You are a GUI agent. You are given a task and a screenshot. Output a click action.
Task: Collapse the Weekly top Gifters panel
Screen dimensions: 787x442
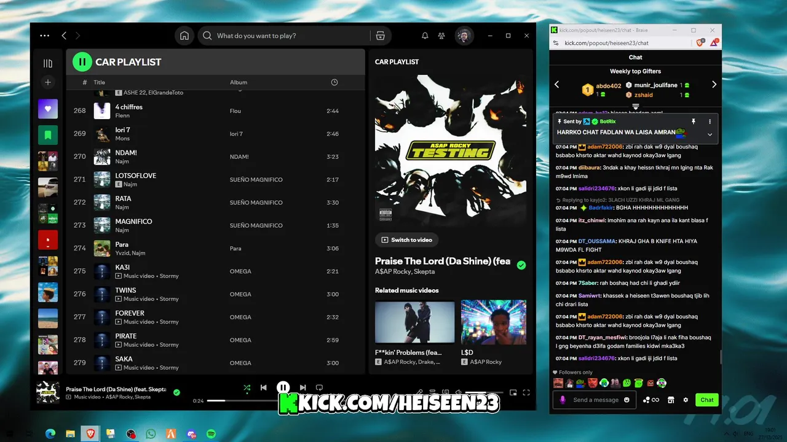click(636, 107)
